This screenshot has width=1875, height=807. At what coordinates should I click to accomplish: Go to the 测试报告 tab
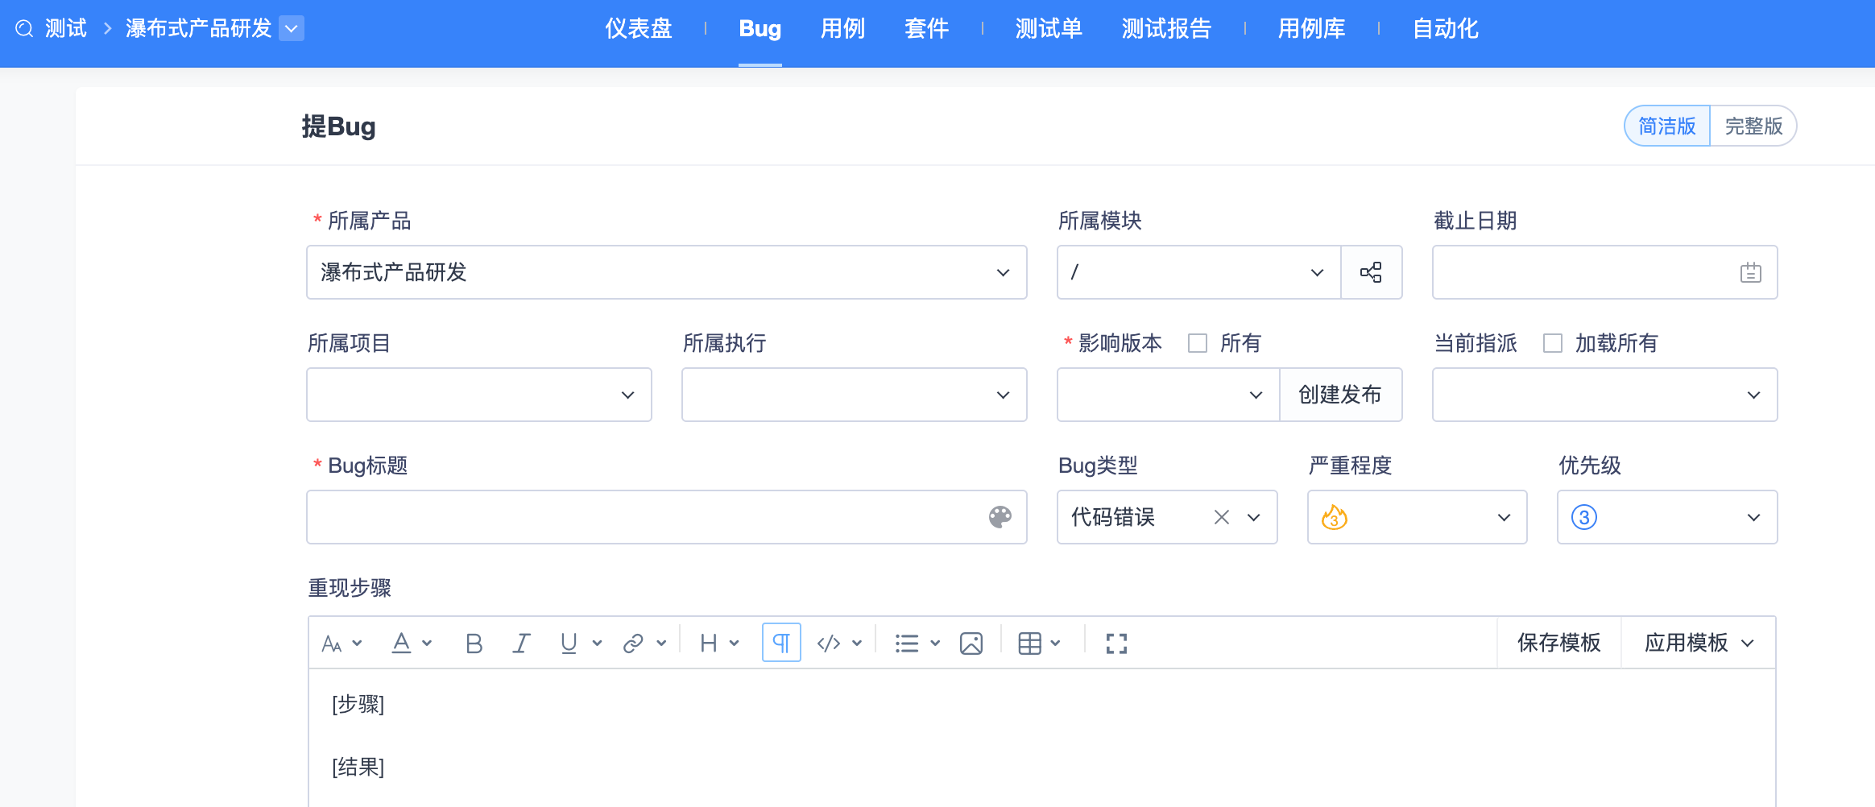click(x=1166, y=29)
